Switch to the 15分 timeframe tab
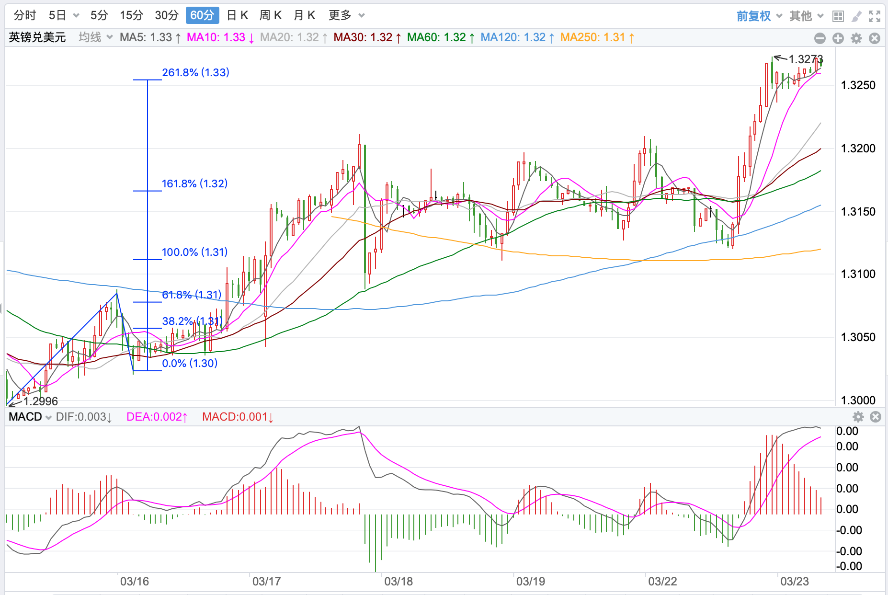The height and width of the screenshot is (595, 888). [131, 15]
